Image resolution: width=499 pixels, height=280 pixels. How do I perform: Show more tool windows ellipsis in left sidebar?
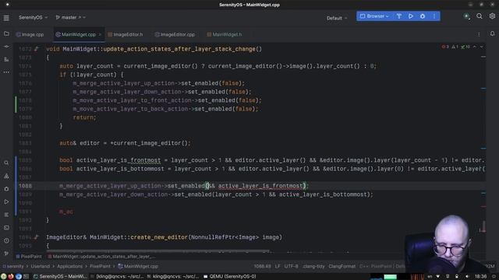pos(6,72)
